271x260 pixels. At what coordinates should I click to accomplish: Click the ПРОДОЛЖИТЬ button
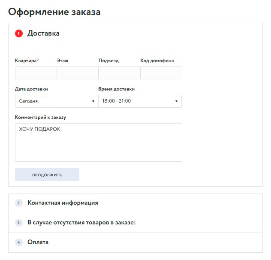click(47, 175)
